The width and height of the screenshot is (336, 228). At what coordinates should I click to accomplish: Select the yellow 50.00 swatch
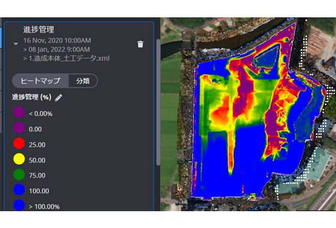19,159
